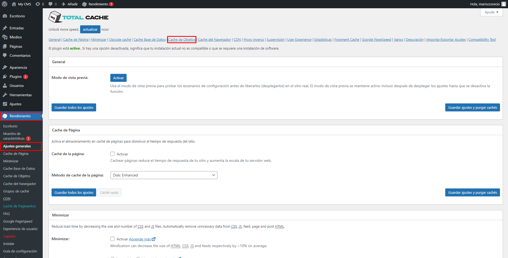
Task: Open the updates icon in admin bar
Action: coord(38,4)
